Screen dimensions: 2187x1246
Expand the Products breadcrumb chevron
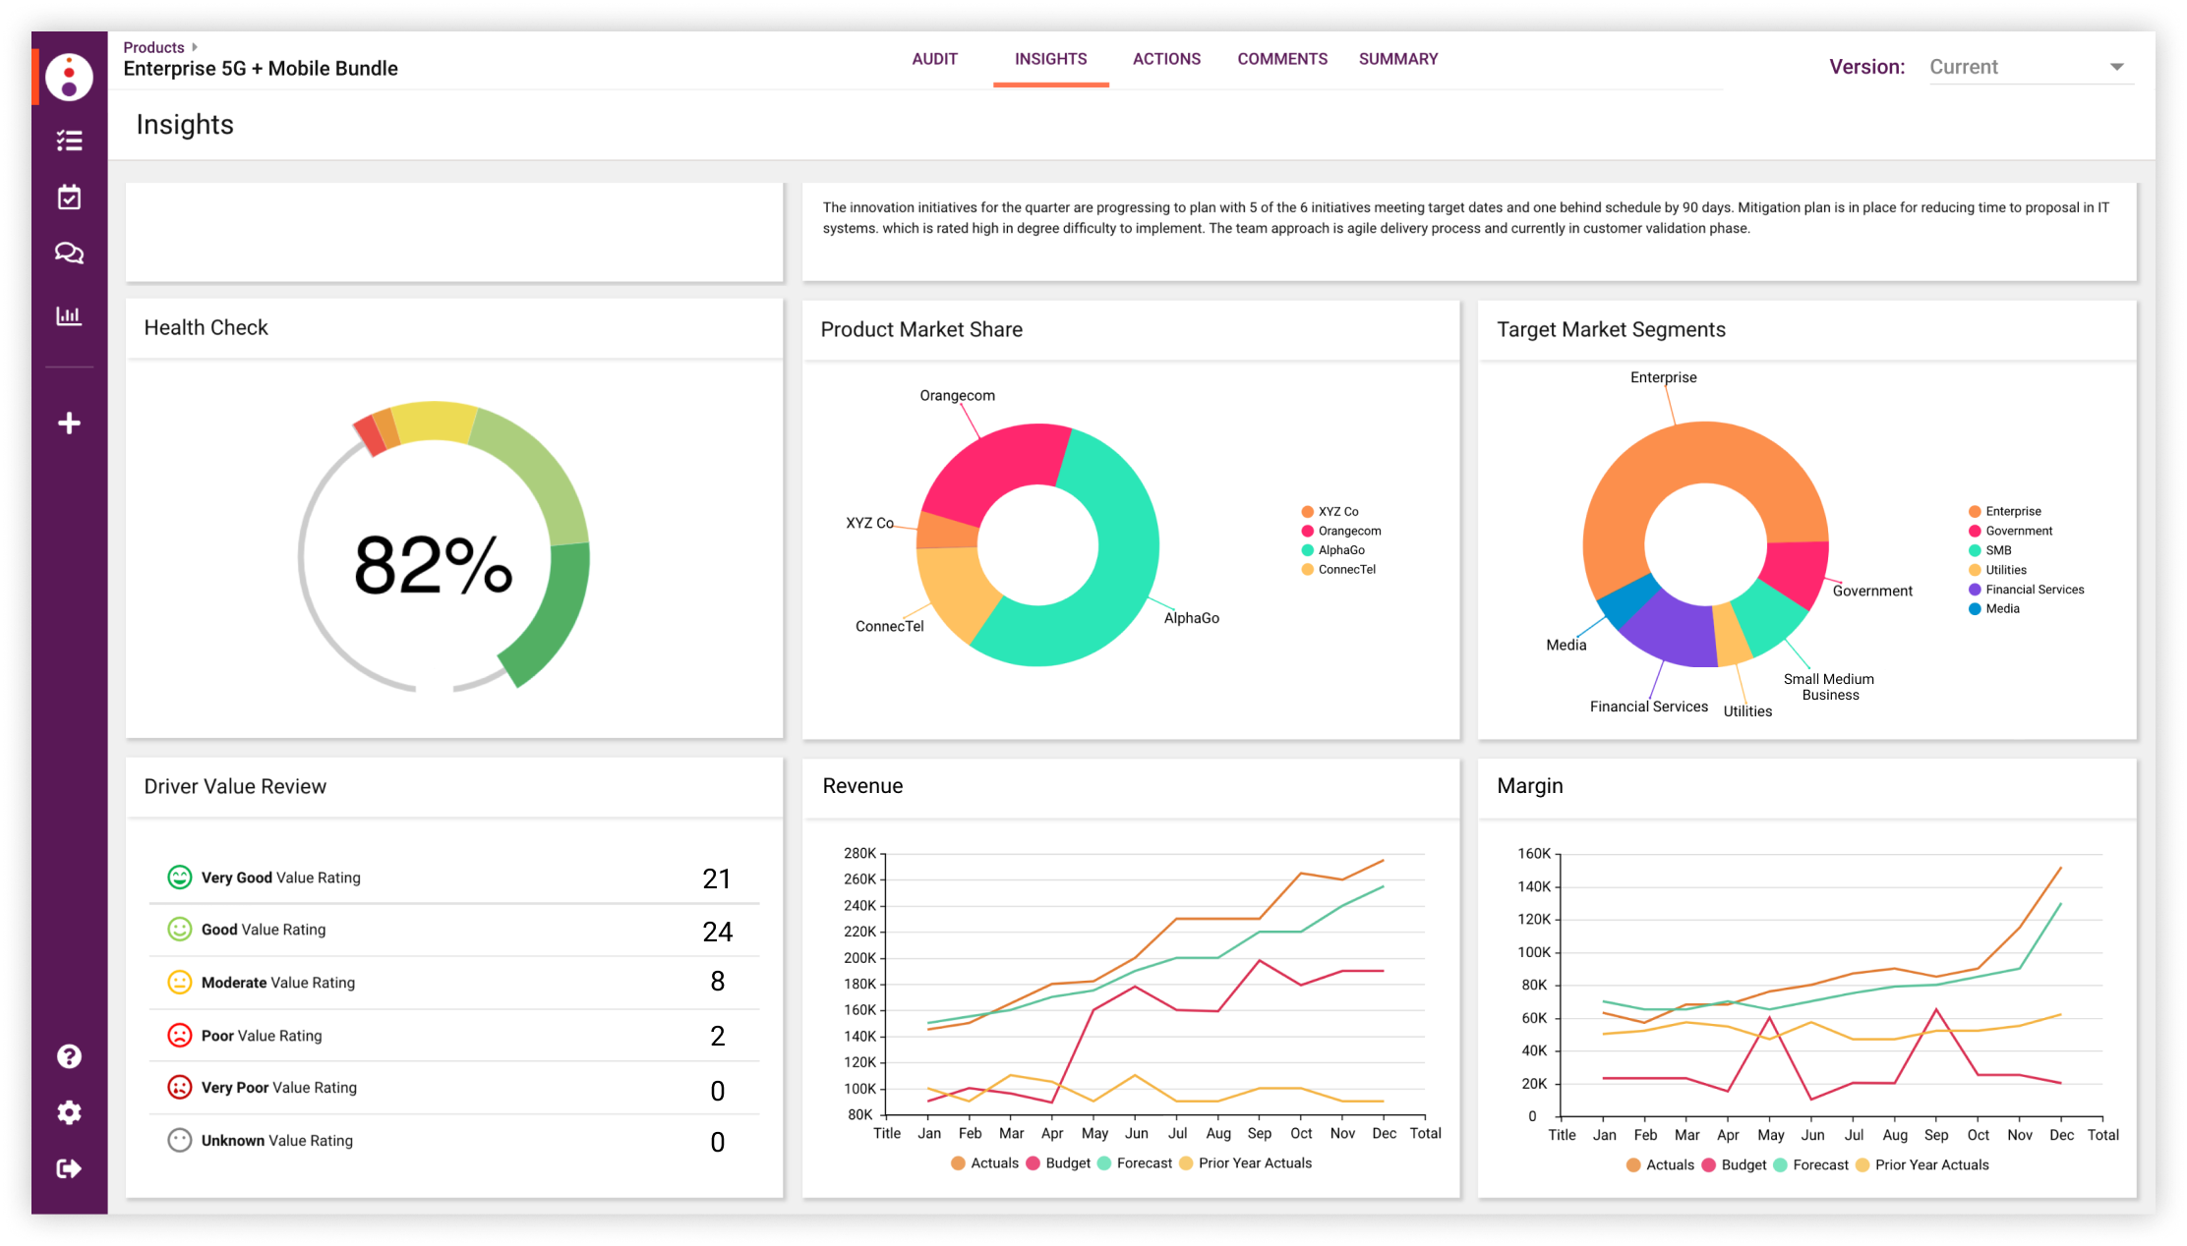[193, 46]
